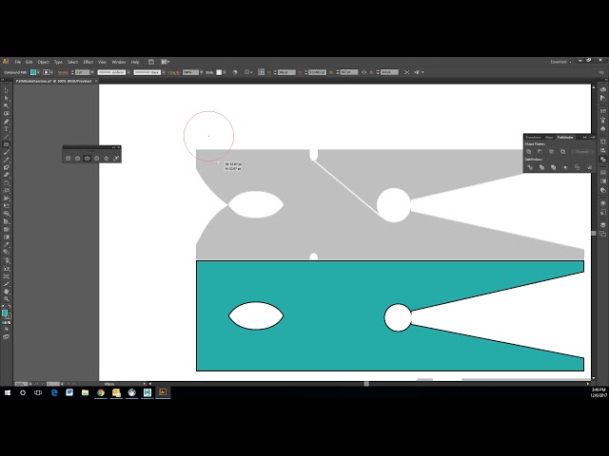Open the graphic Style dropdown

(225, 72)
